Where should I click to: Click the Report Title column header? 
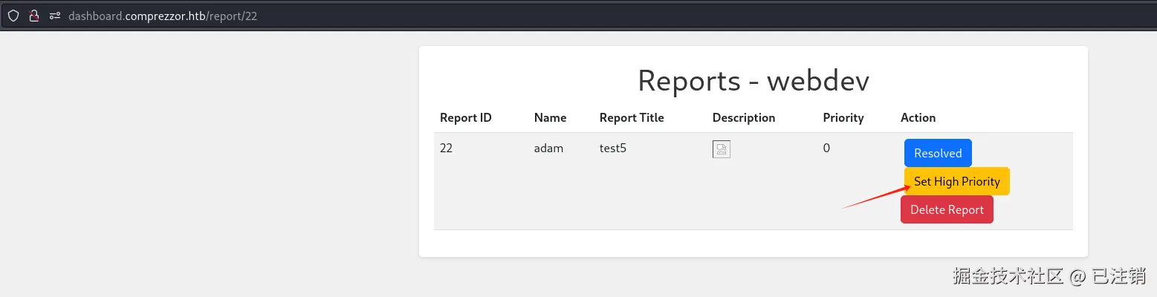coord(632,117)
